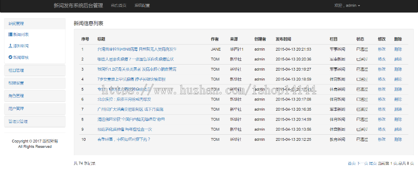The width and height of the screenshot is (418, 178).
Task: Click 修改 for news row 5
Action: coord(382,89)
